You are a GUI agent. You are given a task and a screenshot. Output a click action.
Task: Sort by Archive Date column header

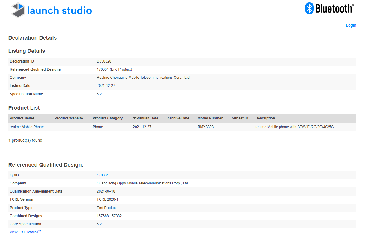pos(178,118)
